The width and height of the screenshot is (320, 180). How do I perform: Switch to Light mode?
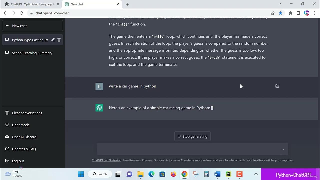click(x=32, y=125)
